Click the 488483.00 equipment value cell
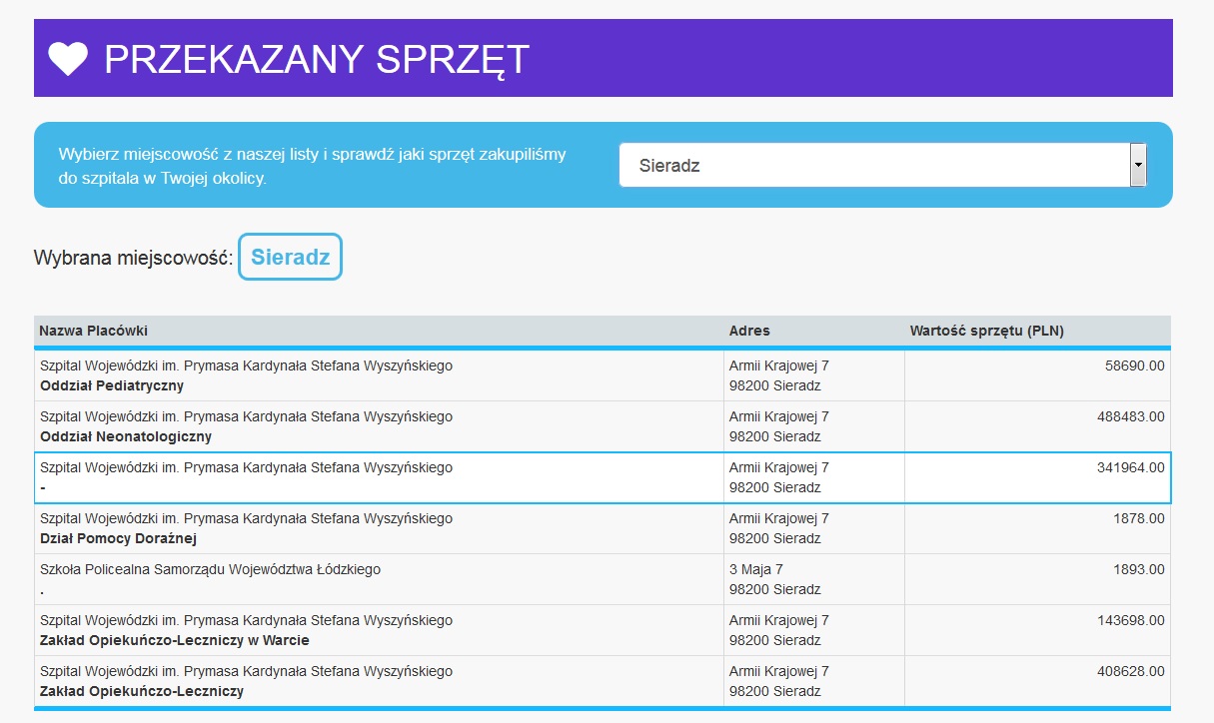 1036,426
